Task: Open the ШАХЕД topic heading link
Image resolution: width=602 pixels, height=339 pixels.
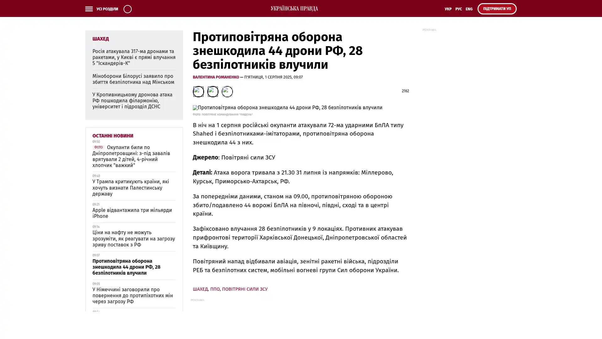Action: (x=100, y=39)
